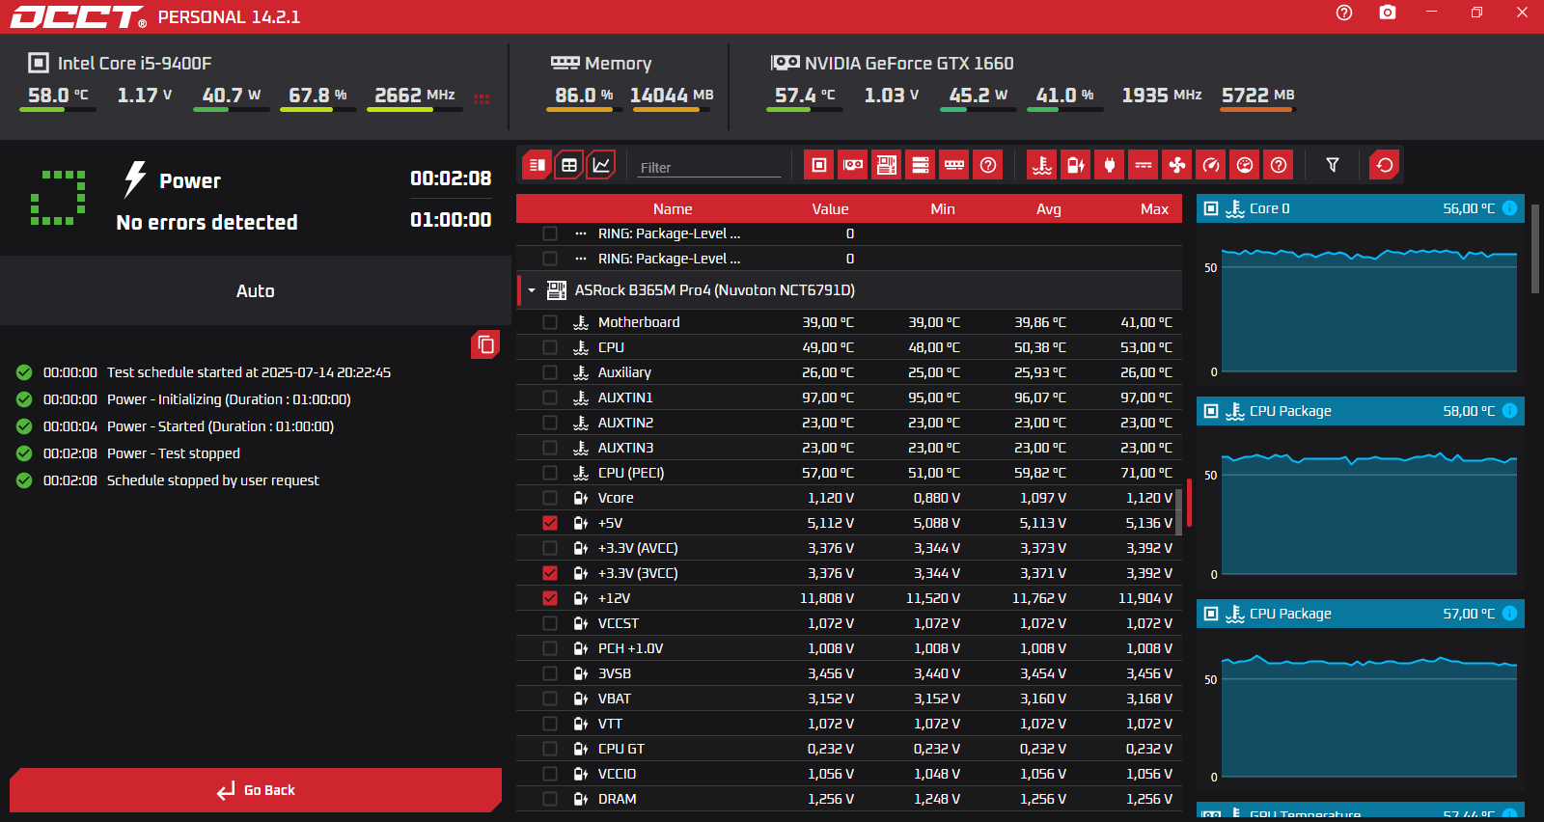
Task: Click the Intel Core i5-9400F header label
Action: tap(134, 64)
